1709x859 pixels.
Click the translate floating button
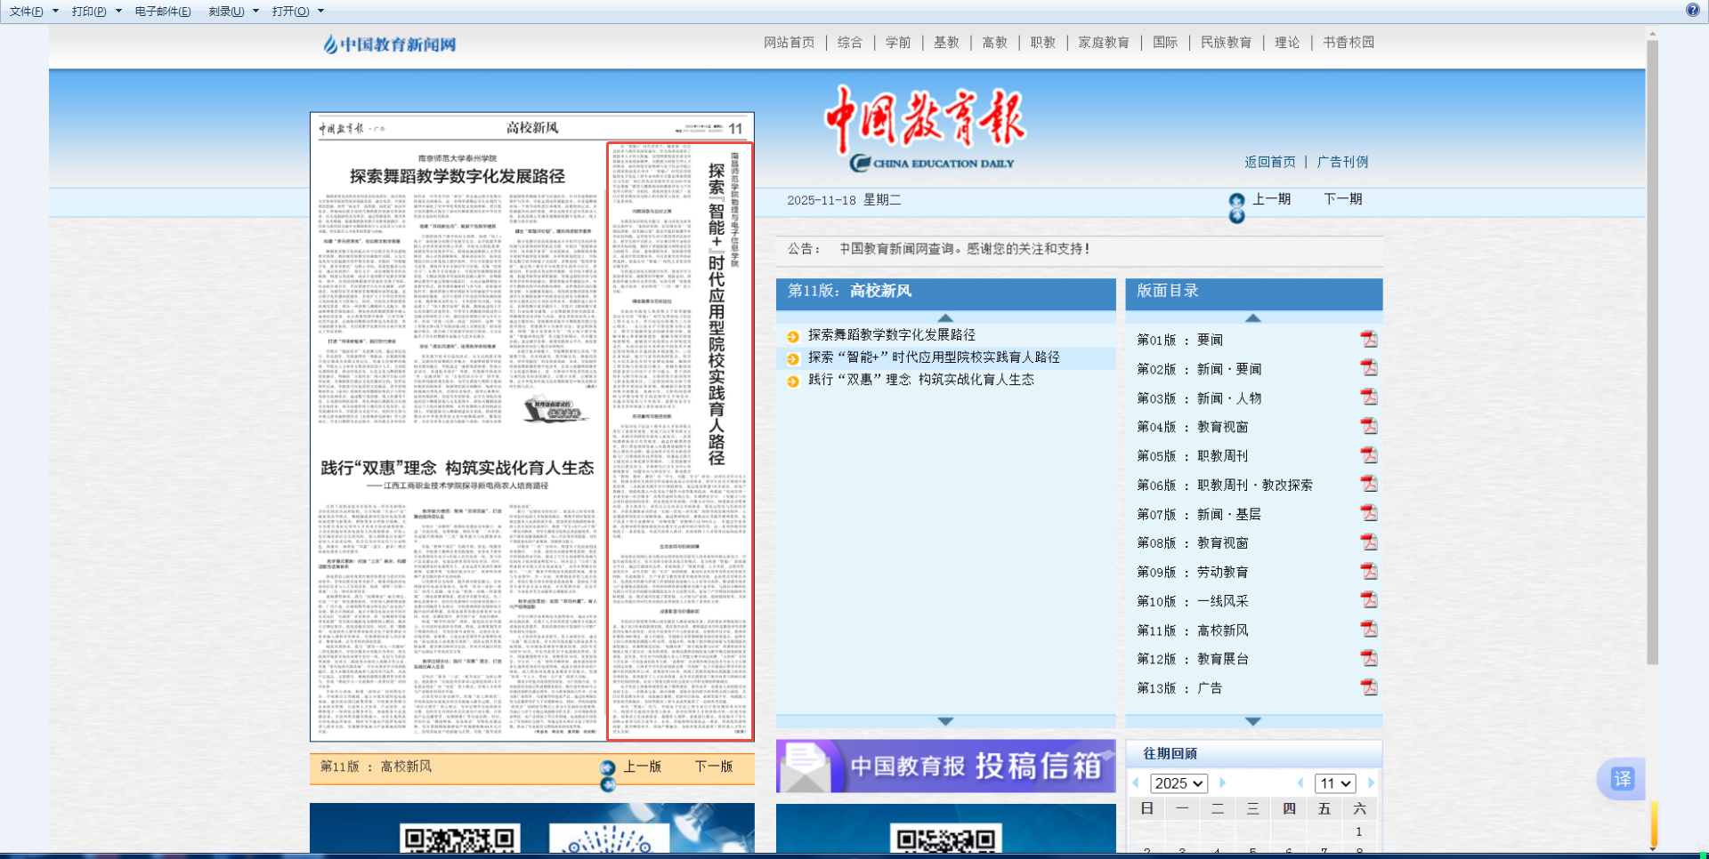tap(1622, 779)
